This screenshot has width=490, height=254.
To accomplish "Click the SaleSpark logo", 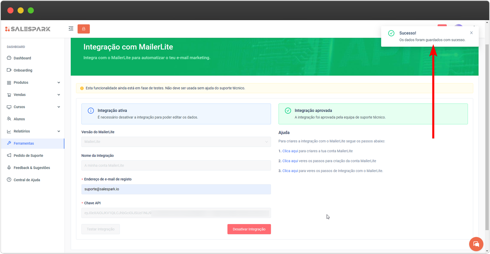I will point(28,29).
